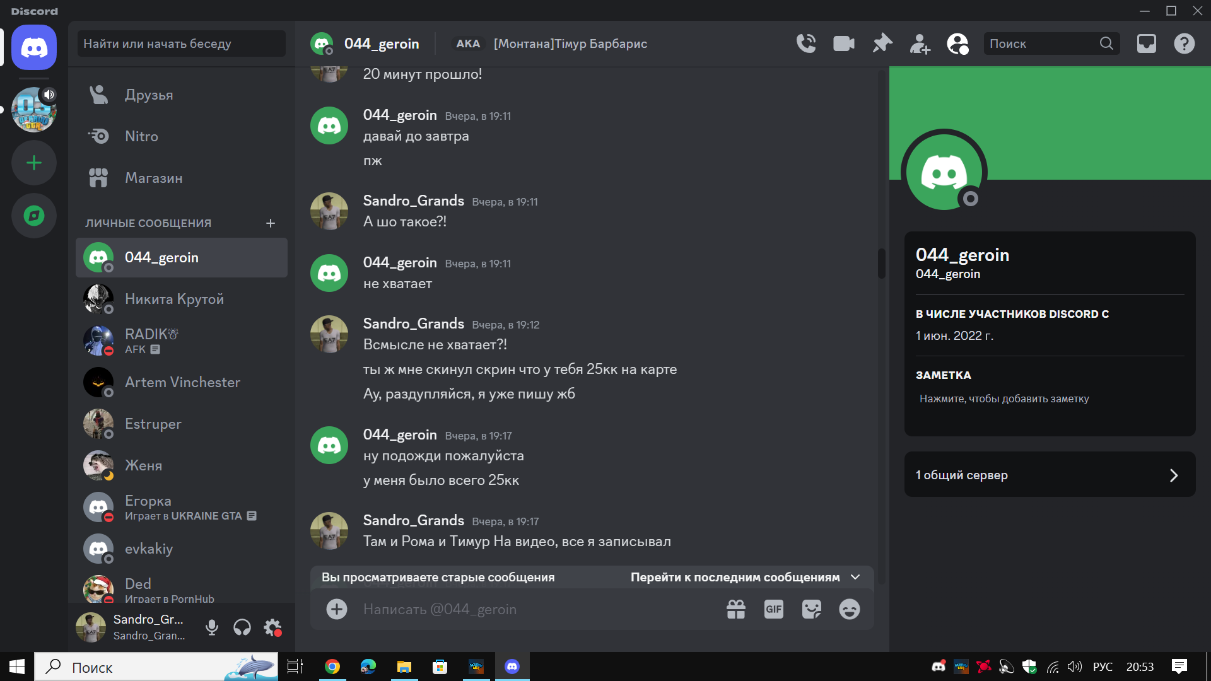
Task: Open the Магазин shop page
Action: [x=182, y=178]
